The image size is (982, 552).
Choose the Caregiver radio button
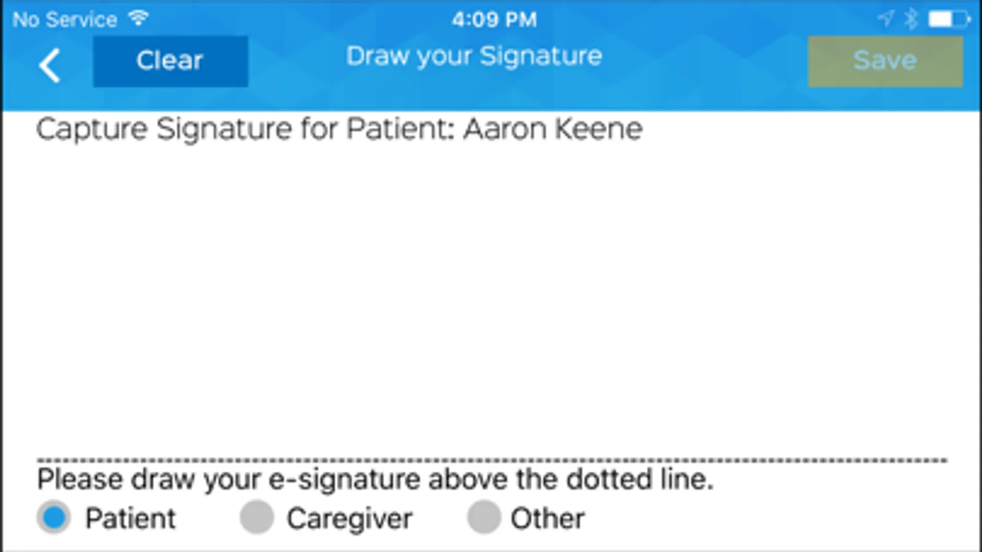[x=257, y=518]
